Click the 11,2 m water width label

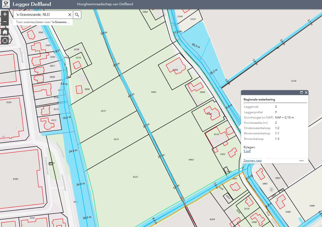178,32
